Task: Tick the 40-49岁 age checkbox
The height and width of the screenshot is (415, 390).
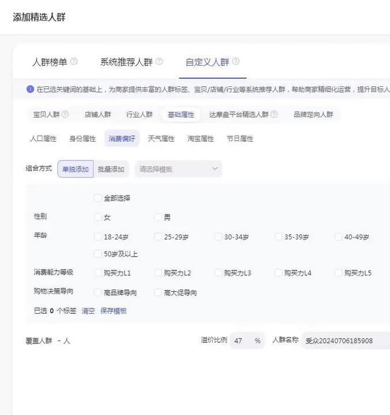Action: coord(338,237)
